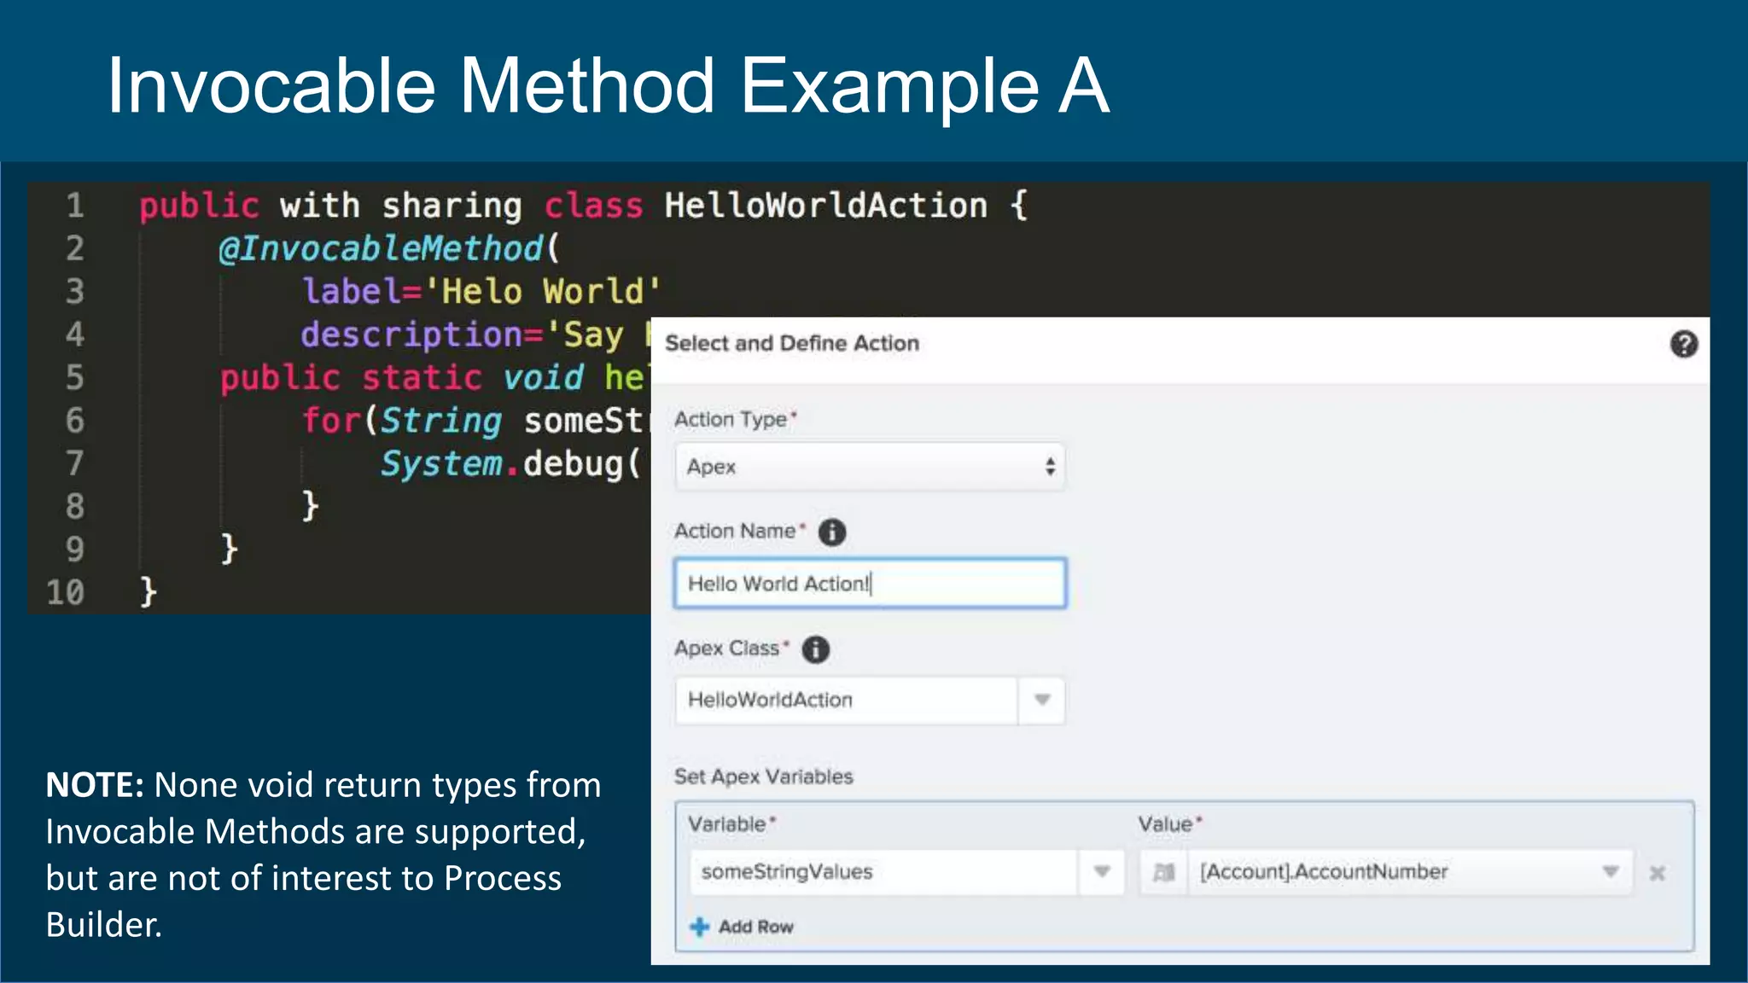The height and width of the screenshot is (983, 1748).
Task: Click the 'Select and Define Action' header text
Action: [792, 343]
